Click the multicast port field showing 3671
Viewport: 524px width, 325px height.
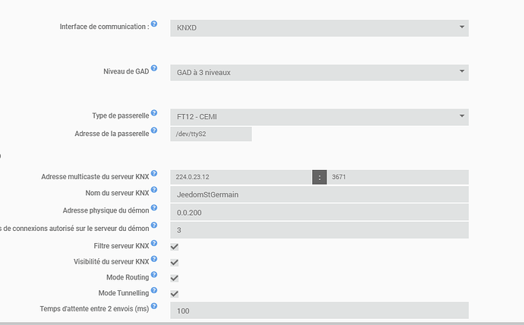398,177
